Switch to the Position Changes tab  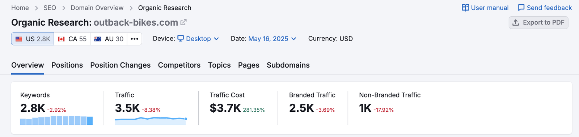[121, 65]
